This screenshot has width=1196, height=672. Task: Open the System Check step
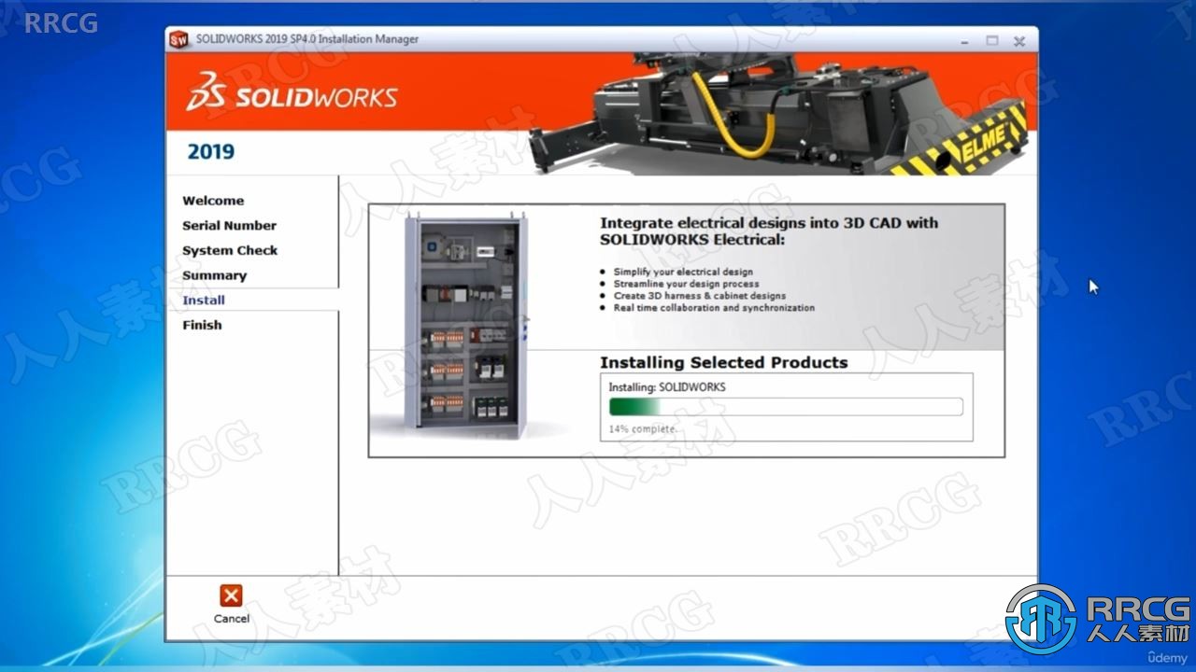point(230,250)
